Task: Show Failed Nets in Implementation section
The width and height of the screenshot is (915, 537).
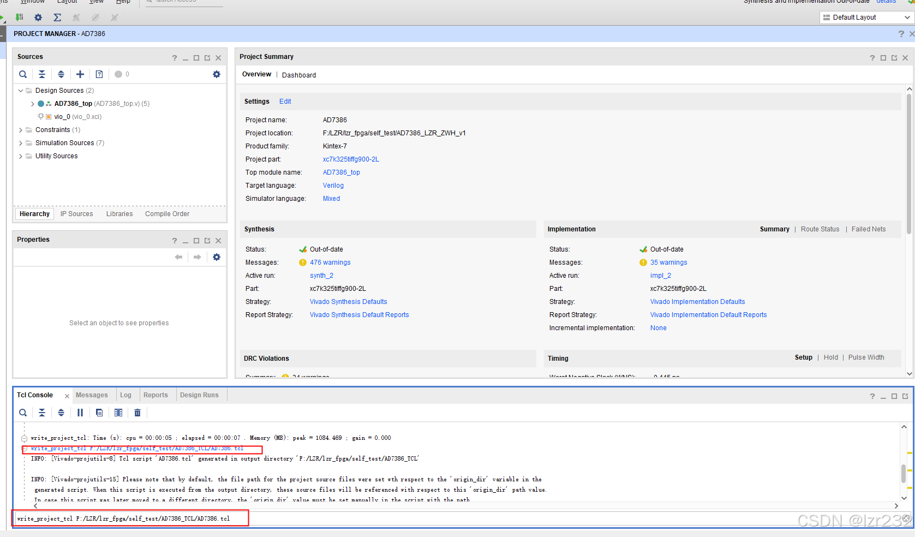Action: click(x=869, y=229)
